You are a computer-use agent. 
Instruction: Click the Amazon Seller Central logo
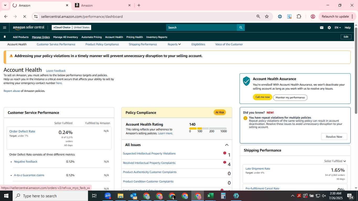(29, 27)
